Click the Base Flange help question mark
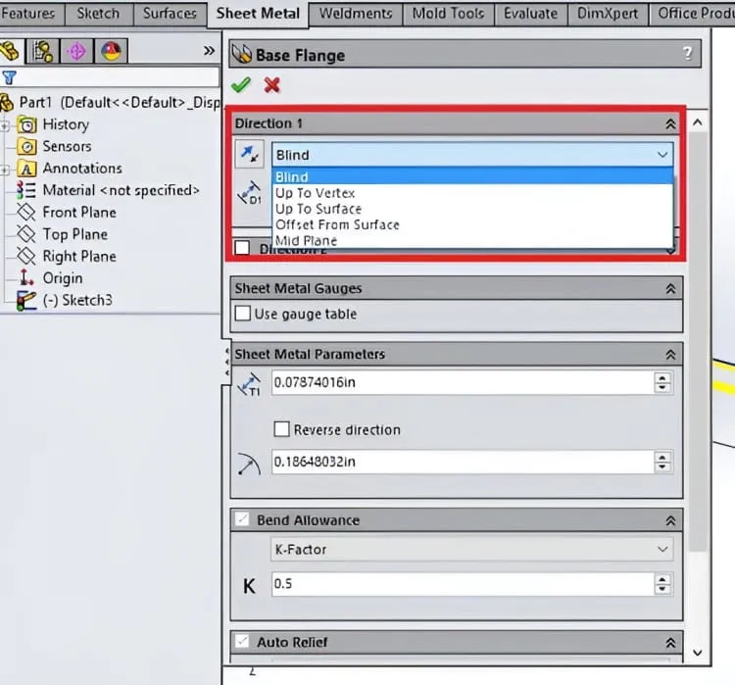The image size is (735, 685). [687, 53]
